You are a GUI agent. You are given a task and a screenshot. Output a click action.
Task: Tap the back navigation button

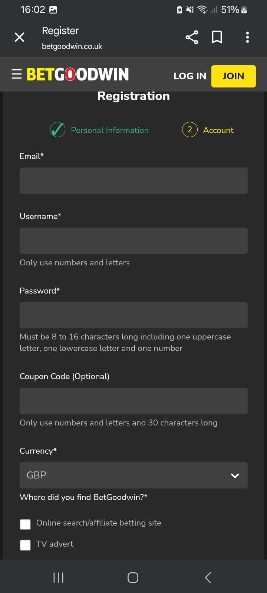pos(207,577)
